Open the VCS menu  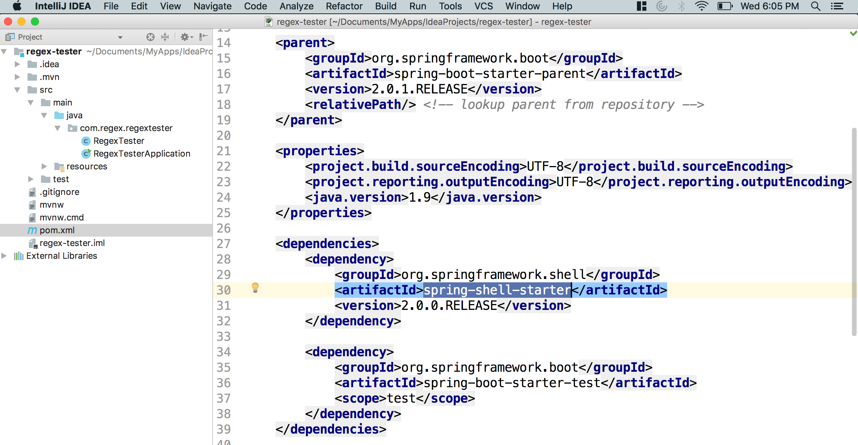tap(483, 6)
